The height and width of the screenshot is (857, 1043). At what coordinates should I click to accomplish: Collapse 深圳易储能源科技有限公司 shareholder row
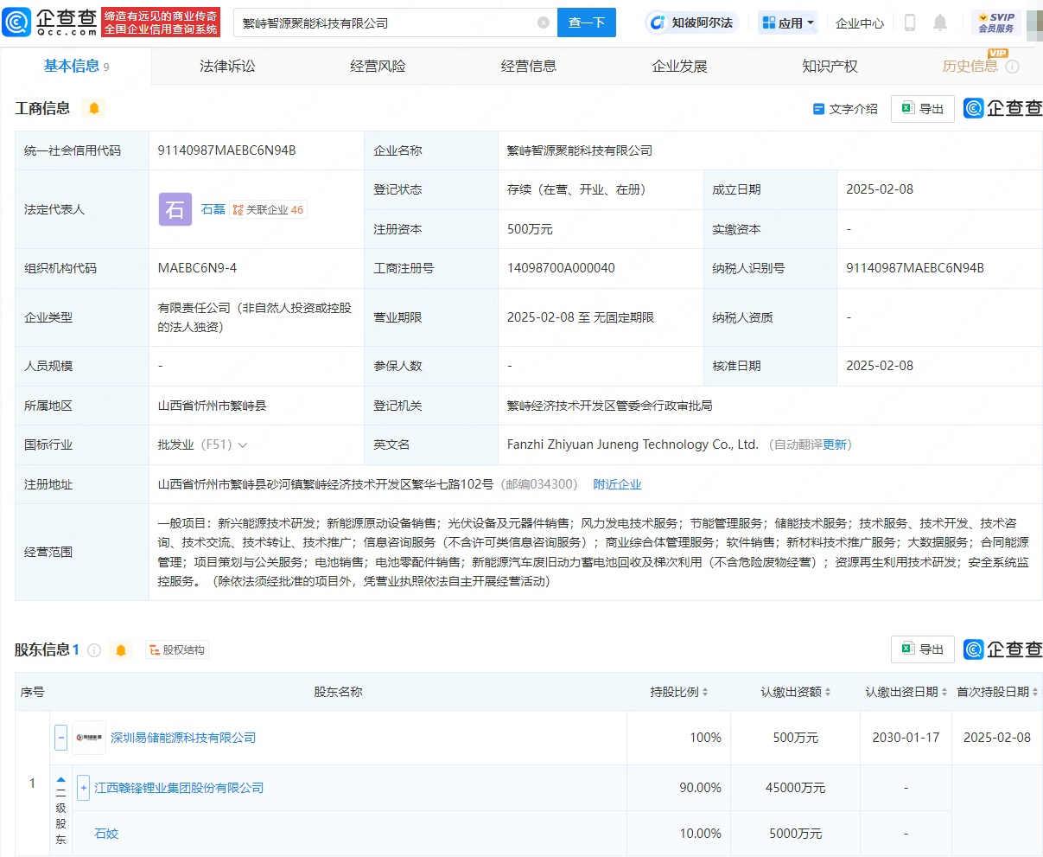click(60, 738)
